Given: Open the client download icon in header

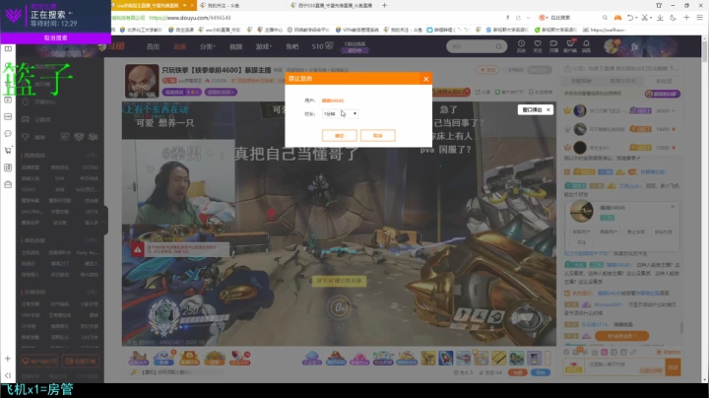Looking at the screenshot, I should click(570, 45).
